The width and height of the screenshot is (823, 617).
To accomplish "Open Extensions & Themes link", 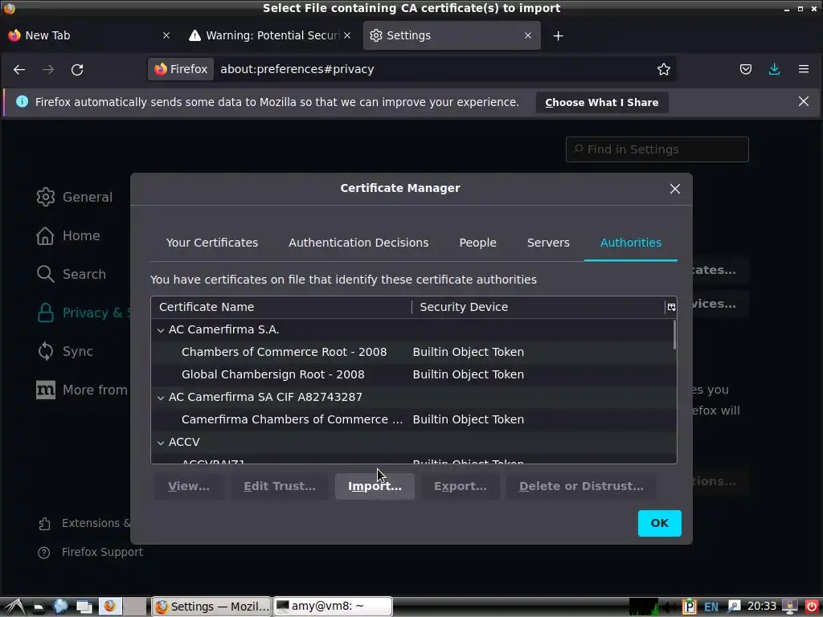I will point(84,524).
